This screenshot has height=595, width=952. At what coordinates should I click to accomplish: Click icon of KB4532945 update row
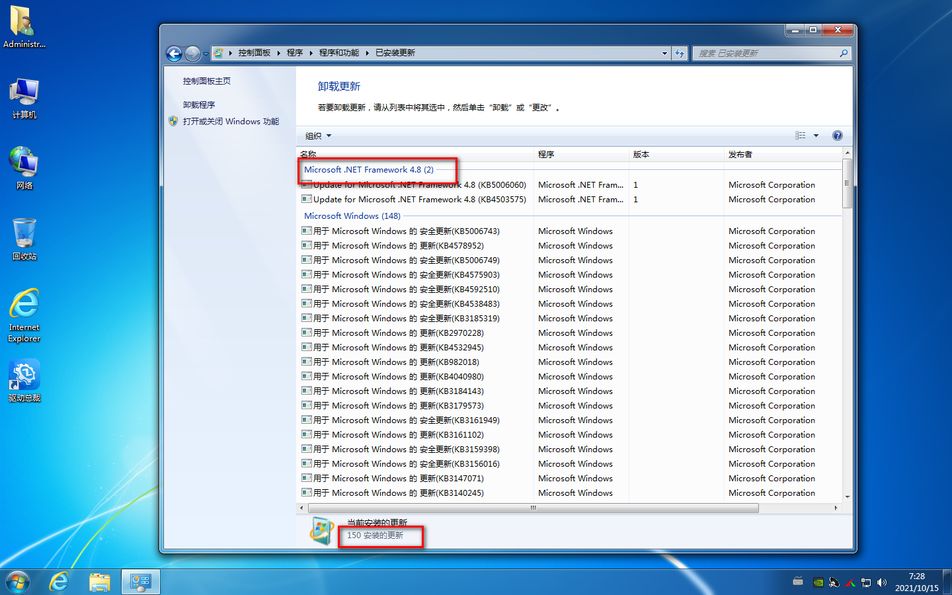[307, 347]
